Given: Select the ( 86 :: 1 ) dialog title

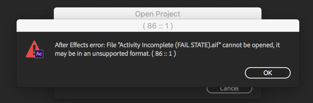Looking at the screenshot, I should coord(158,26).
